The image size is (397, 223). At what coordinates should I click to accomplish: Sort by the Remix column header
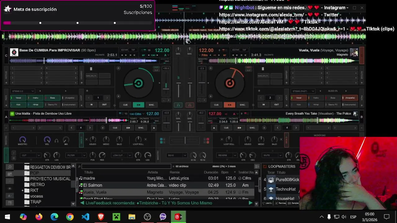(175, 172)
